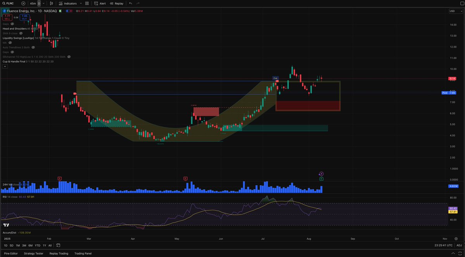Open the Indicators dialog
Image resolution: width=465 pixels, height=257 pixels.
coord(67,3)
